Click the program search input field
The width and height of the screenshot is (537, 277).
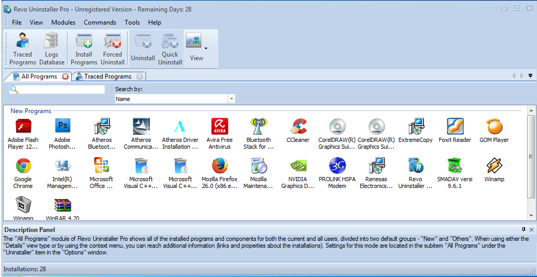(57, 90)
